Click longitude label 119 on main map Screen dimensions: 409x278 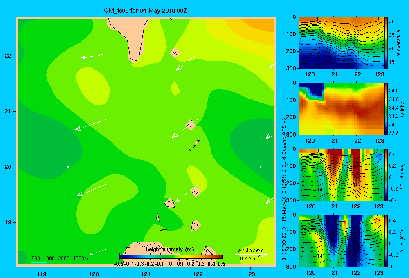42,274
